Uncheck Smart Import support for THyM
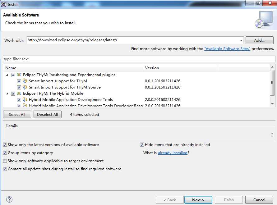This screenshot has height=205, width=277. 19,81
